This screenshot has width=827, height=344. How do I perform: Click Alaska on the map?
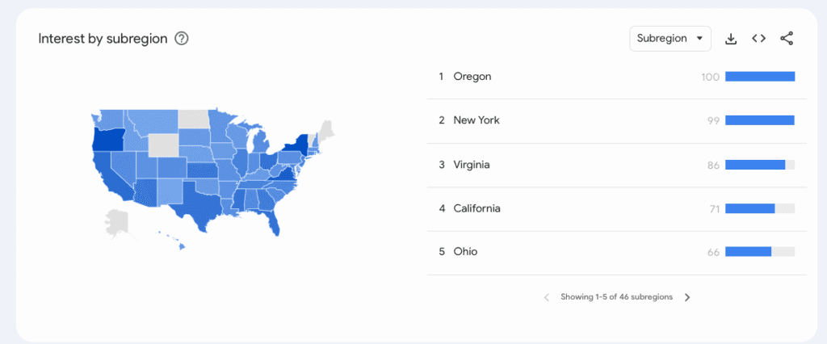point(117,224)
